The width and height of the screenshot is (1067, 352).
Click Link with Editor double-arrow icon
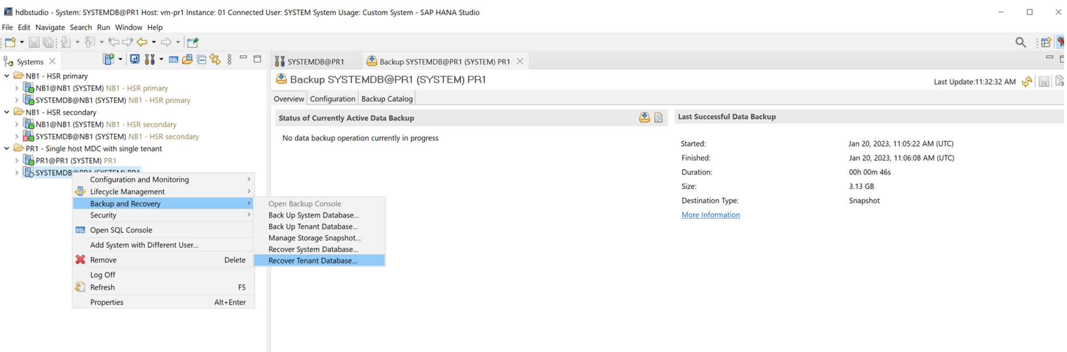click(x=215, y=60)
